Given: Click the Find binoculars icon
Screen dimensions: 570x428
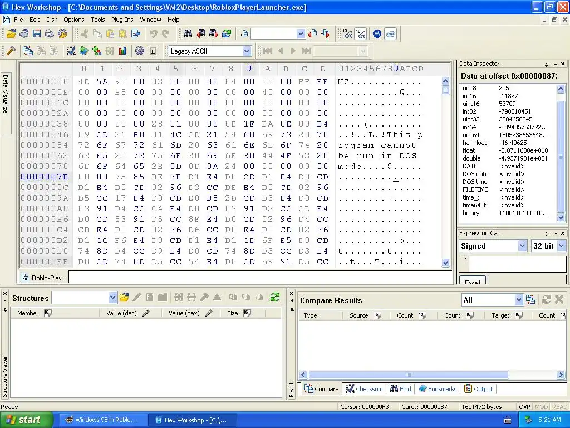Looking at the screenshot, I should [x=188, y=34].
